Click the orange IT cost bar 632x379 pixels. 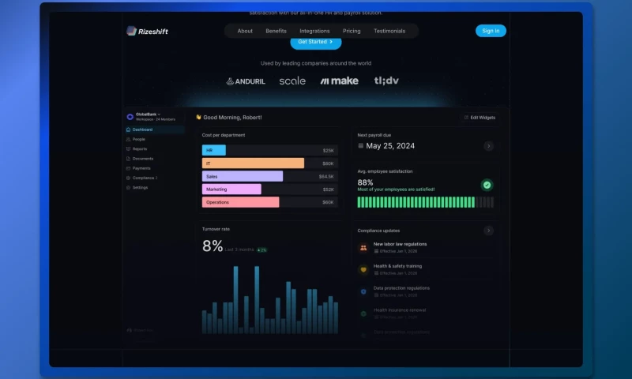coord(253,163)
